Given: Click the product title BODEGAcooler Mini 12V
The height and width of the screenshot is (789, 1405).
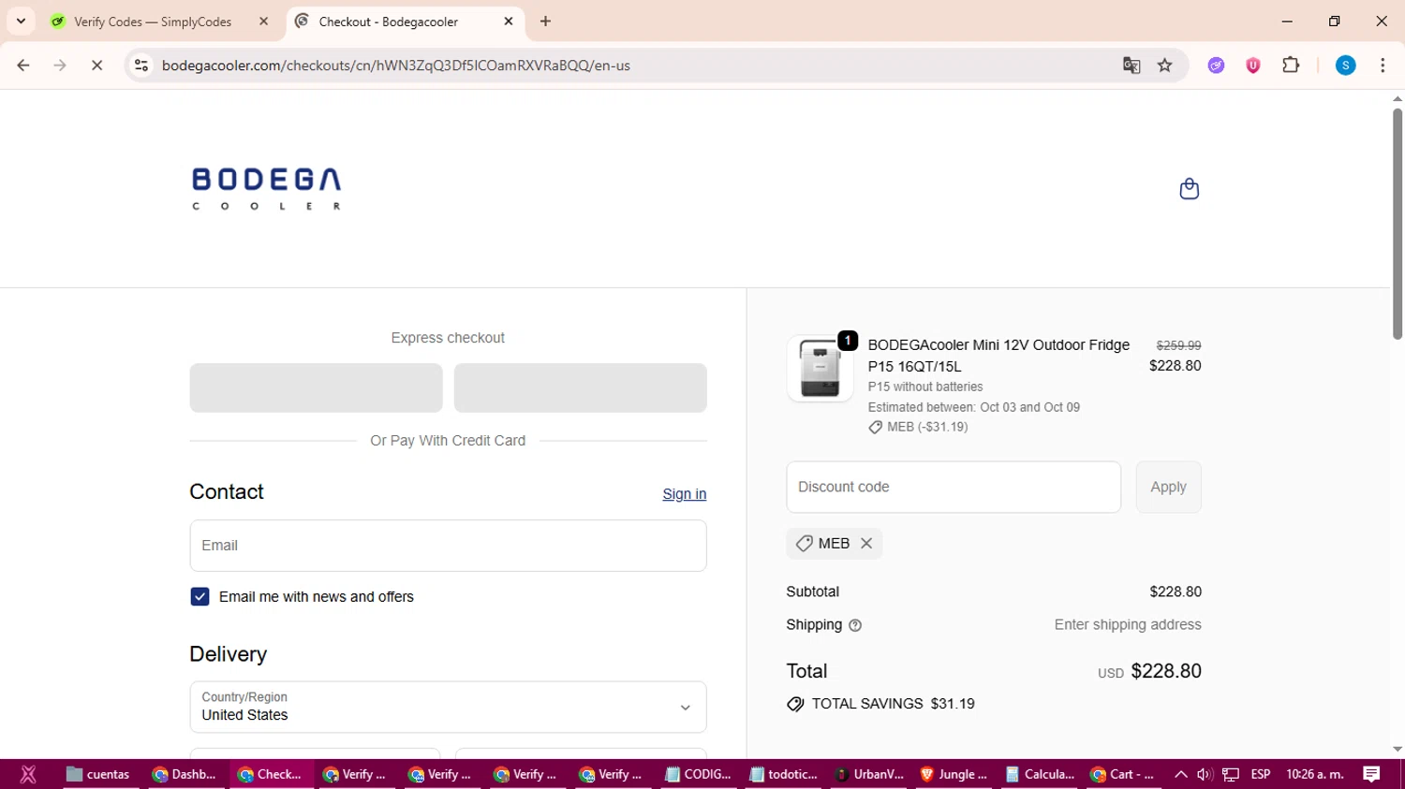Looking at the screenshot, I should click(x=998, y=356).
